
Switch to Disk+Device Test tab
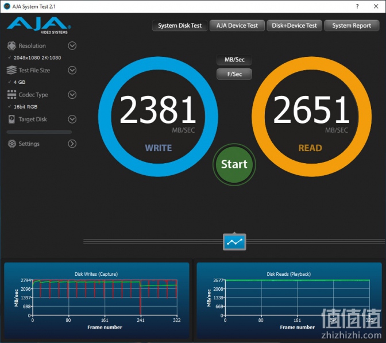pos(295,26)
